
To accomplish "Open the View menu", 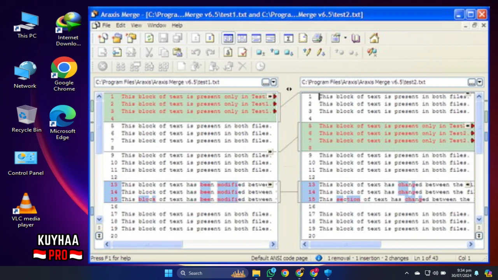I will (136, 25).
